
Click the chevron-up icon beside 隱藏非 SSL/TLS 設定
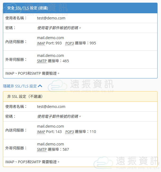tap(40, 86)
